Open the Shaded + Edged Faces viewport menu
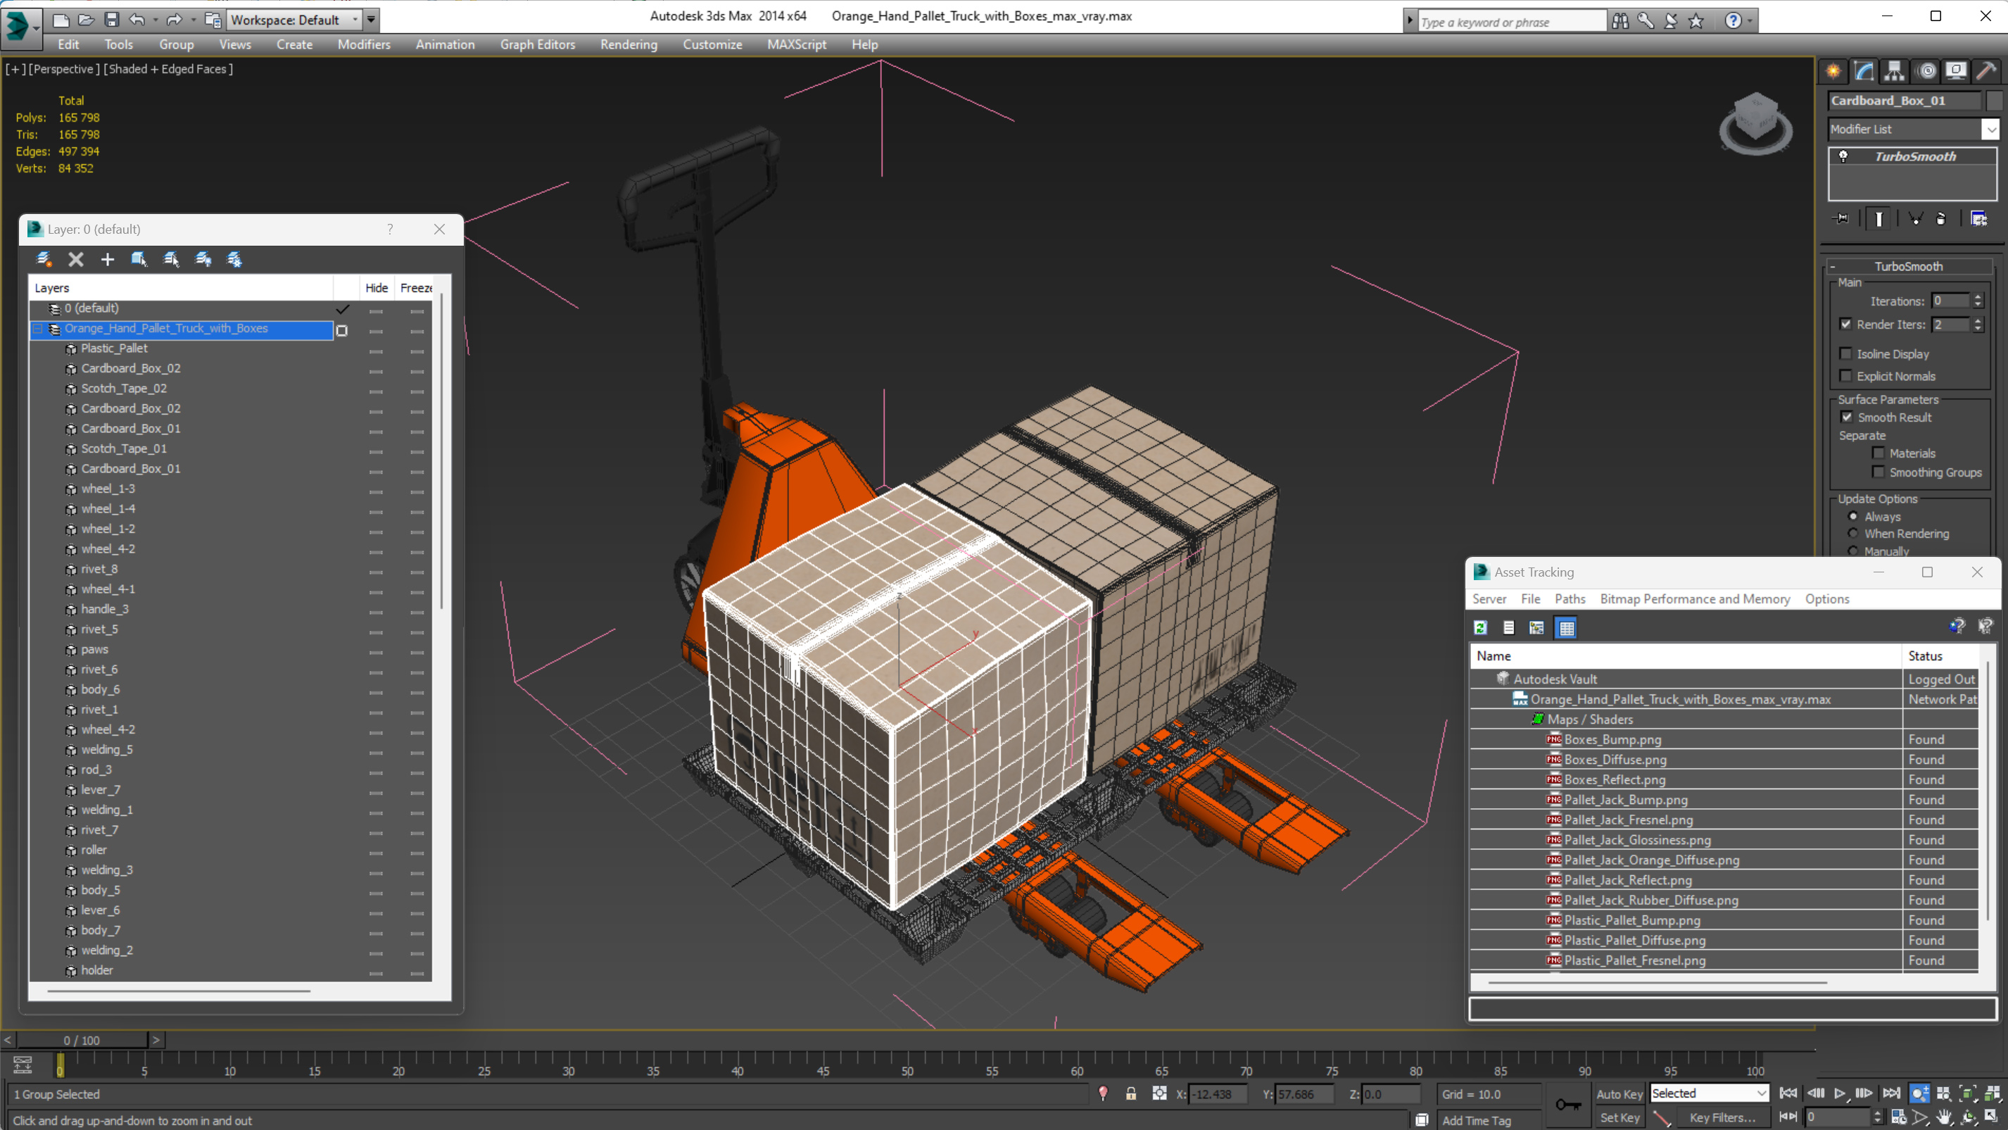This screenshot has width=2008, height=1130. pyautogui.click(x=168, y=68)
